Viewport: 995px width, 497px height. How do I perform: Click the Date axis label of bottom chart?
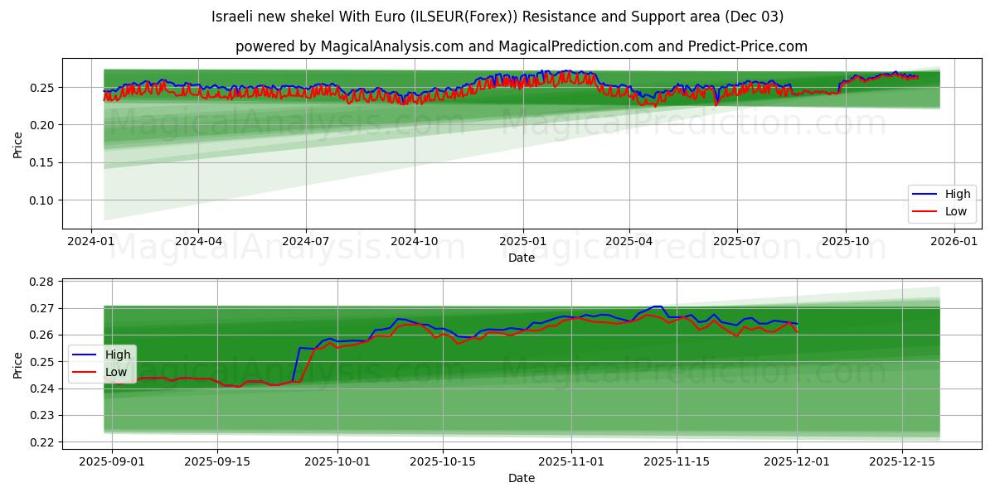[x=520, y=478]
